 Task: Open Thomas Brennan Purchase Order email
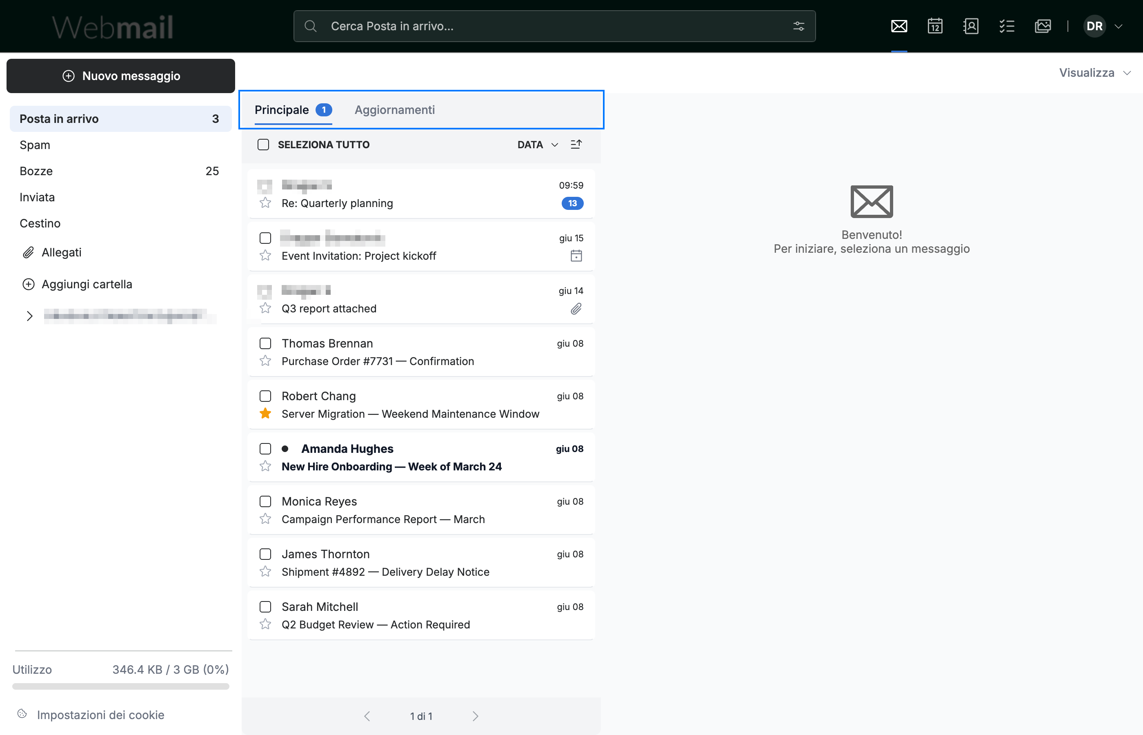pos(421,352)
